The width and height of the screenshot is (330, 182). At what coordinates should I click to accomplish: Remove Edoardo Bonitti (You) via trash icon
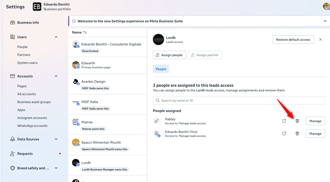coord(297,133)
